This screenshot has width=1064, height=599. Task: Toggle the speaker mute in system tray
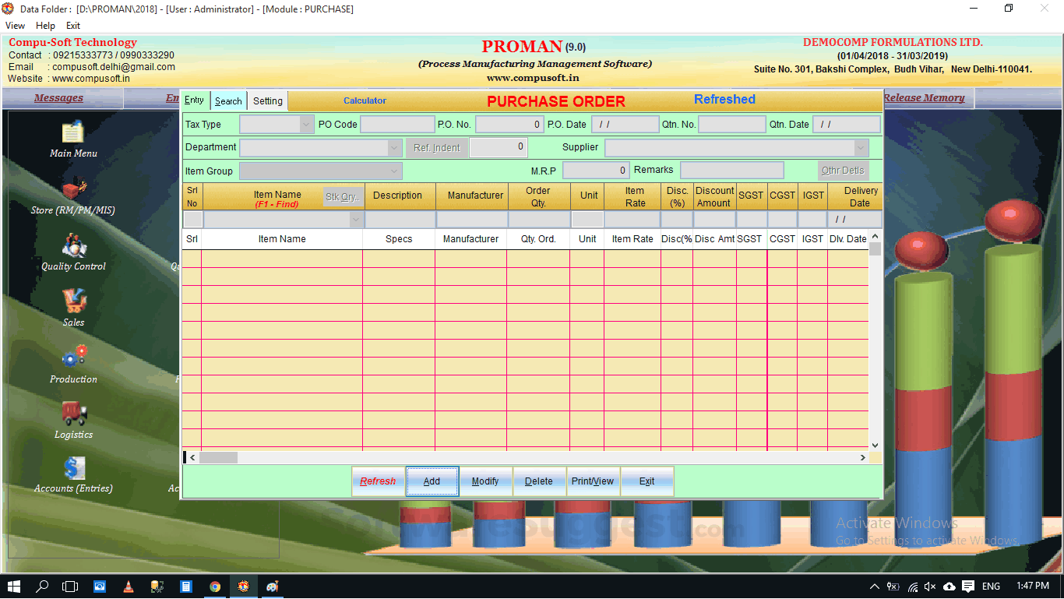click(x=930, y=586)
